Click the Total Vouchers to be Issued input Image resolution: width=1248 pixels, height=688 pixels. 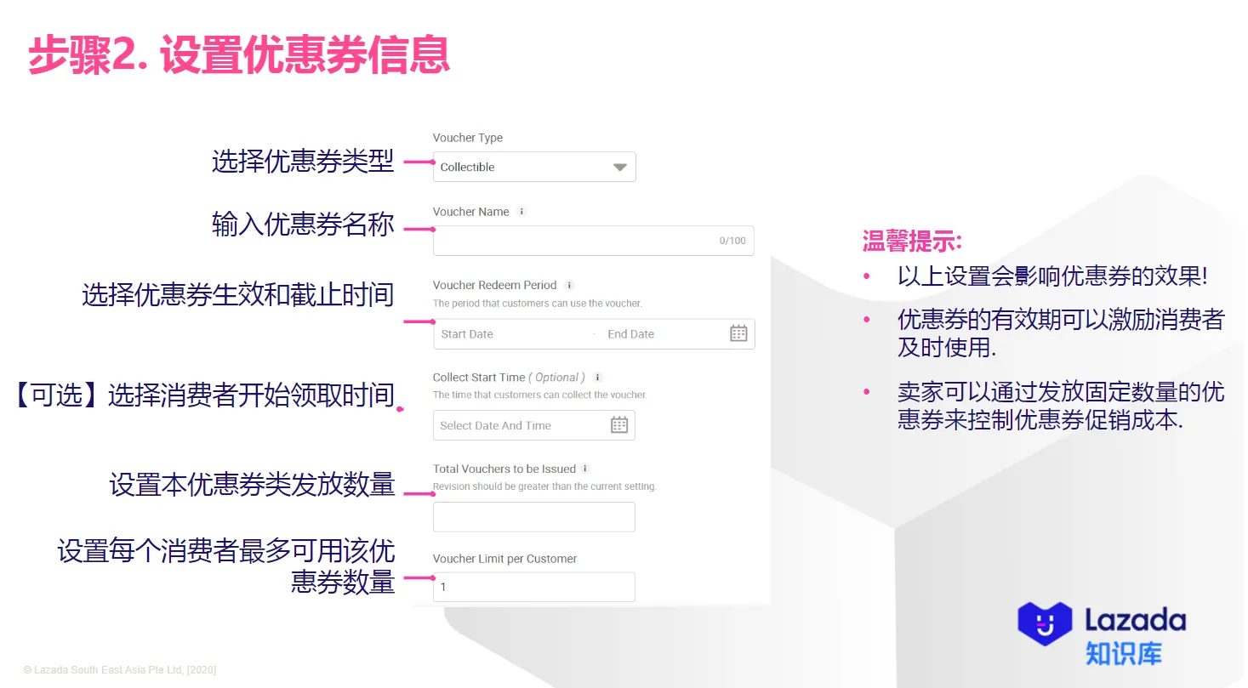533,516
